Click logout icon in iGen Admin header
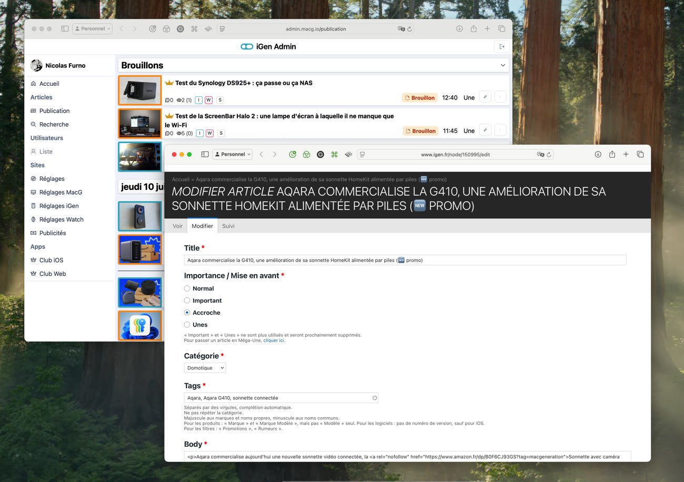The image size is (684, 482). 501,47
